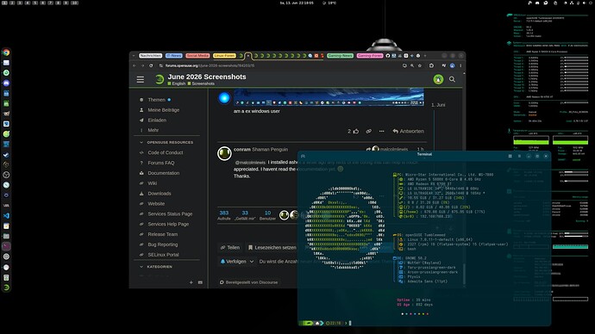Show more post actions via three dots
Screen dimensions: 595x334
point(381,131)
